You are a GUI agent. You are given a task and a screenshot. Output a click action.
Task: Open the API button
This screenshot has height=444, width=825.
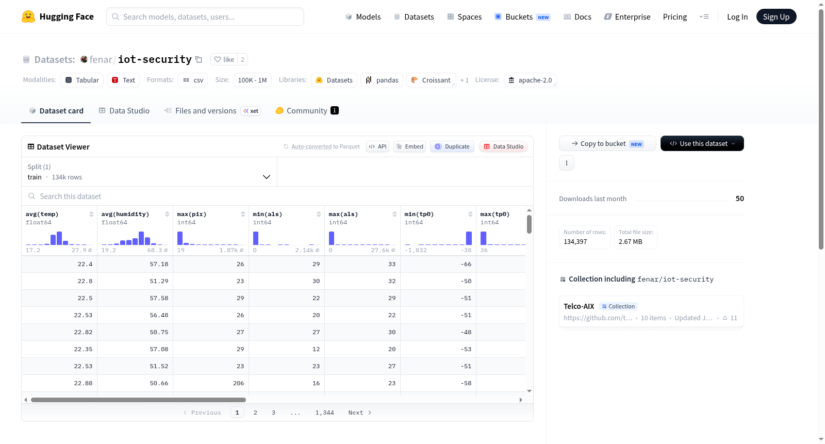pyautogui.click(x=377, y=146)
